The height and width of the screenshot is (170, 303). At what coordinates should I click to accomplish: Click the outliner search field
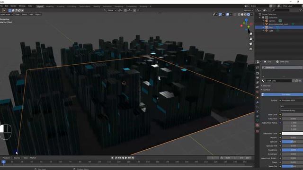tap(281, 10)
